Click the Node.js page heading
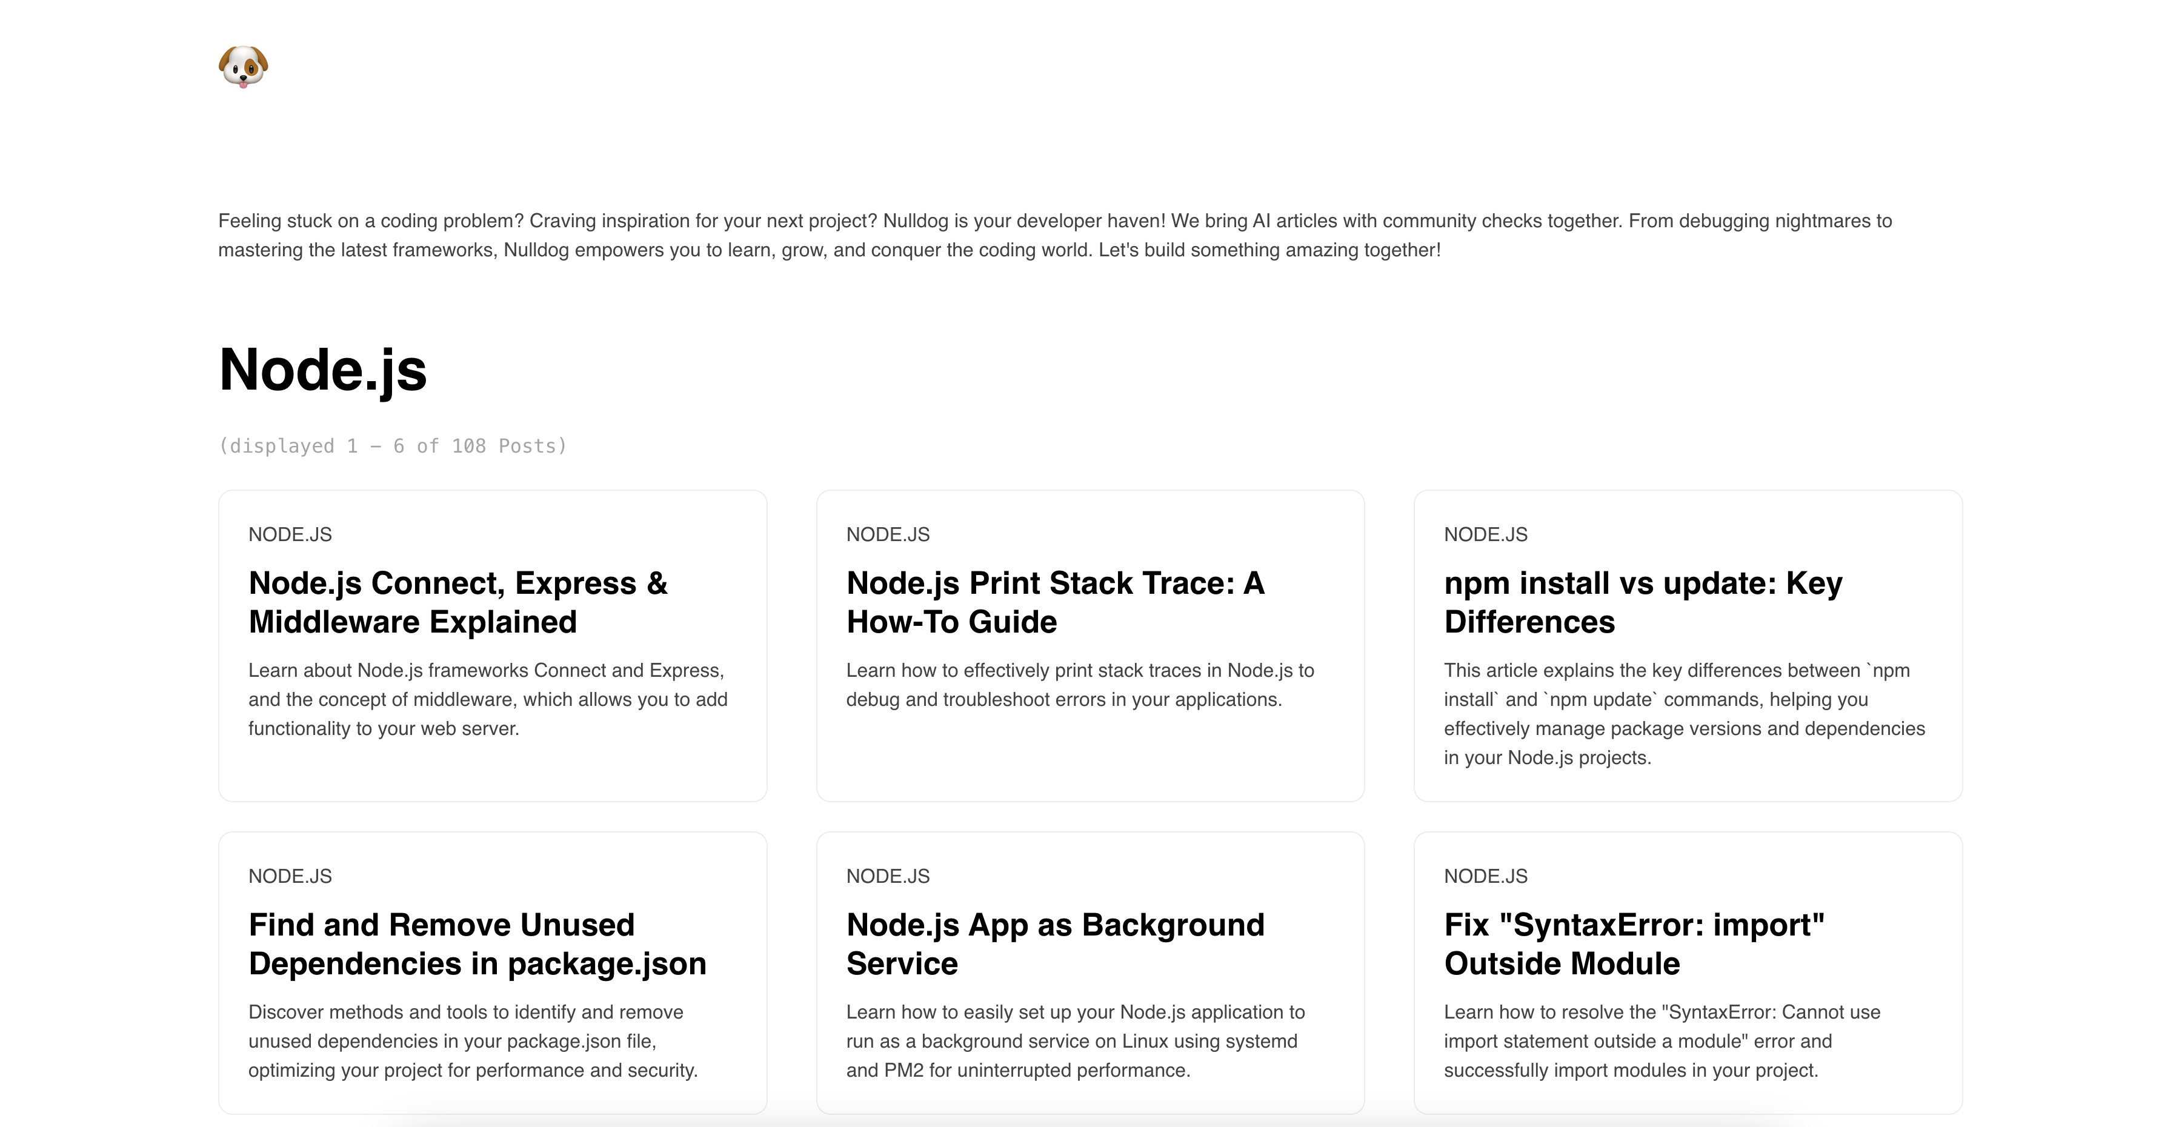The height and width of the screenshot is (1127, 2179). [323, 371]
